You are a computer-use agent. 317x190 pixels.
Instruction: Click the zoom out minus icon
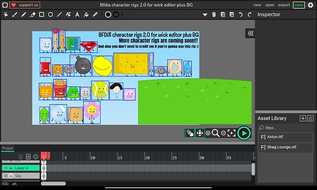click(x=223, y=133)
